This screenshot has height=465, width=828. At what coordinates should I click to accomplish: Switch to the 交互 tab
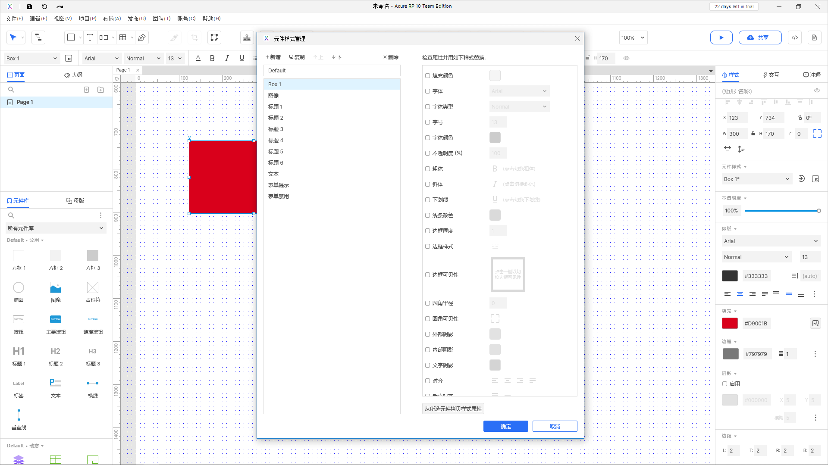click(771, 75)
